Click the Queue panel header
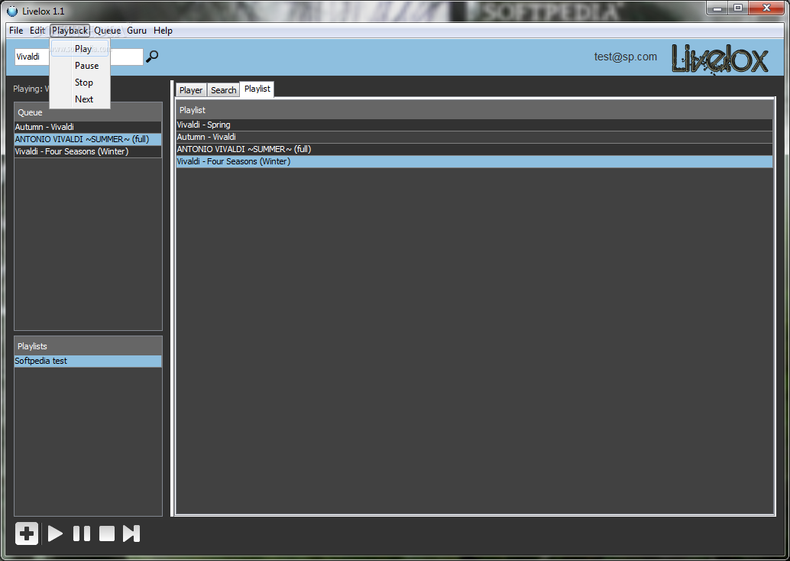Image resolution: width=790 pixels, height=561 pixels. pyautogui.click(x=88, y=112)
